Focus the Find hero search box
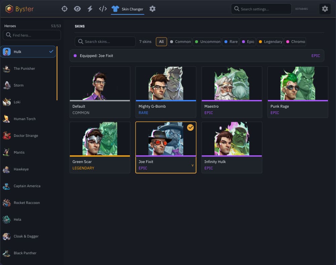The width and height of the screenshot is (336, 265). [32, 35]
